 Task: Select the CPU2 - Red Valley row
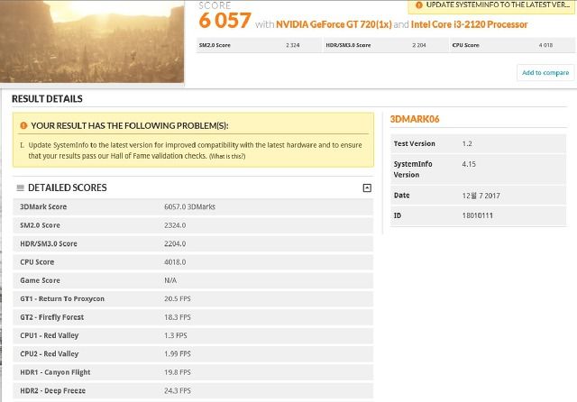(x=193, y=354)
